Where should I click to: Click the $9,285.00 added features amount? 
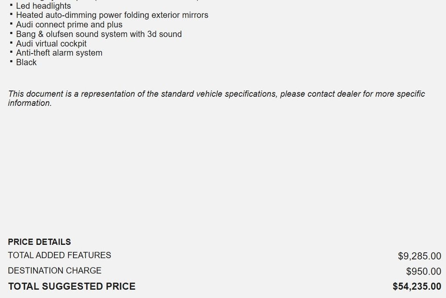[419, 256]
